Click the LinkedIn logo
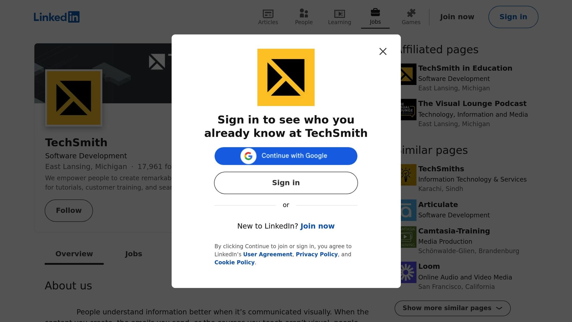572x322 pixels. coord(57,17)
